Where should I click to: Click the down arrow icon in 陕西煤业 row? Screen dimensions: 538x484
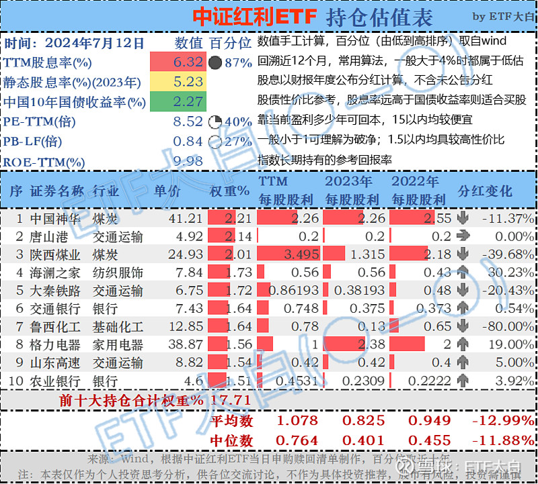click(x=463, y=254)
